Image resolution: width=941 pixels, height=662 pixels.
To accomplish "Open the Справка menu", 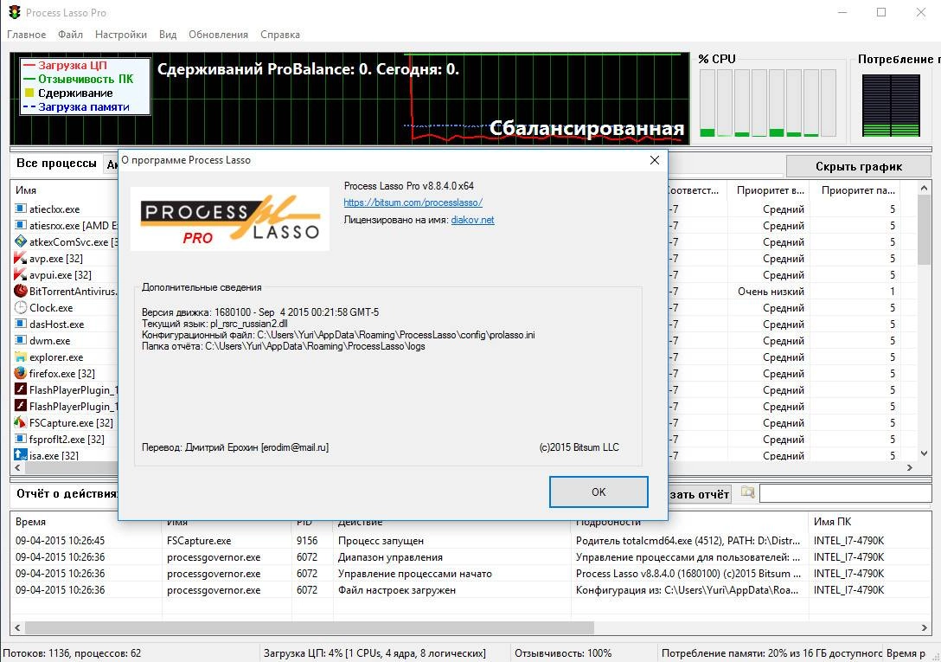I will click(x=279, y=35).
